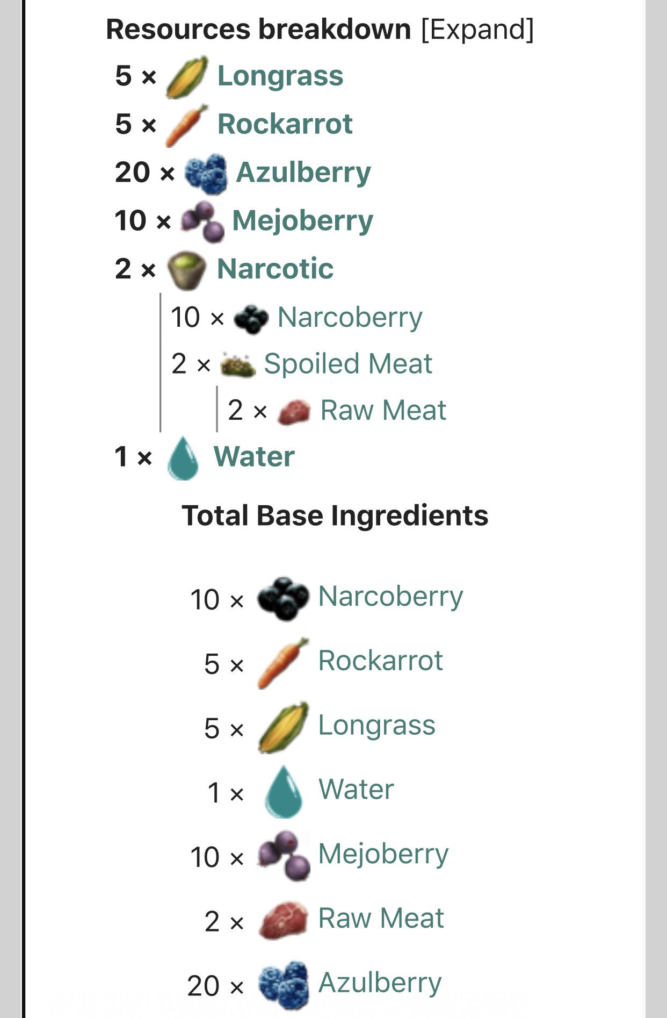Expand the Resources breakdown section
Viewport: 667px width, 1018px height.
click(477, 30)
